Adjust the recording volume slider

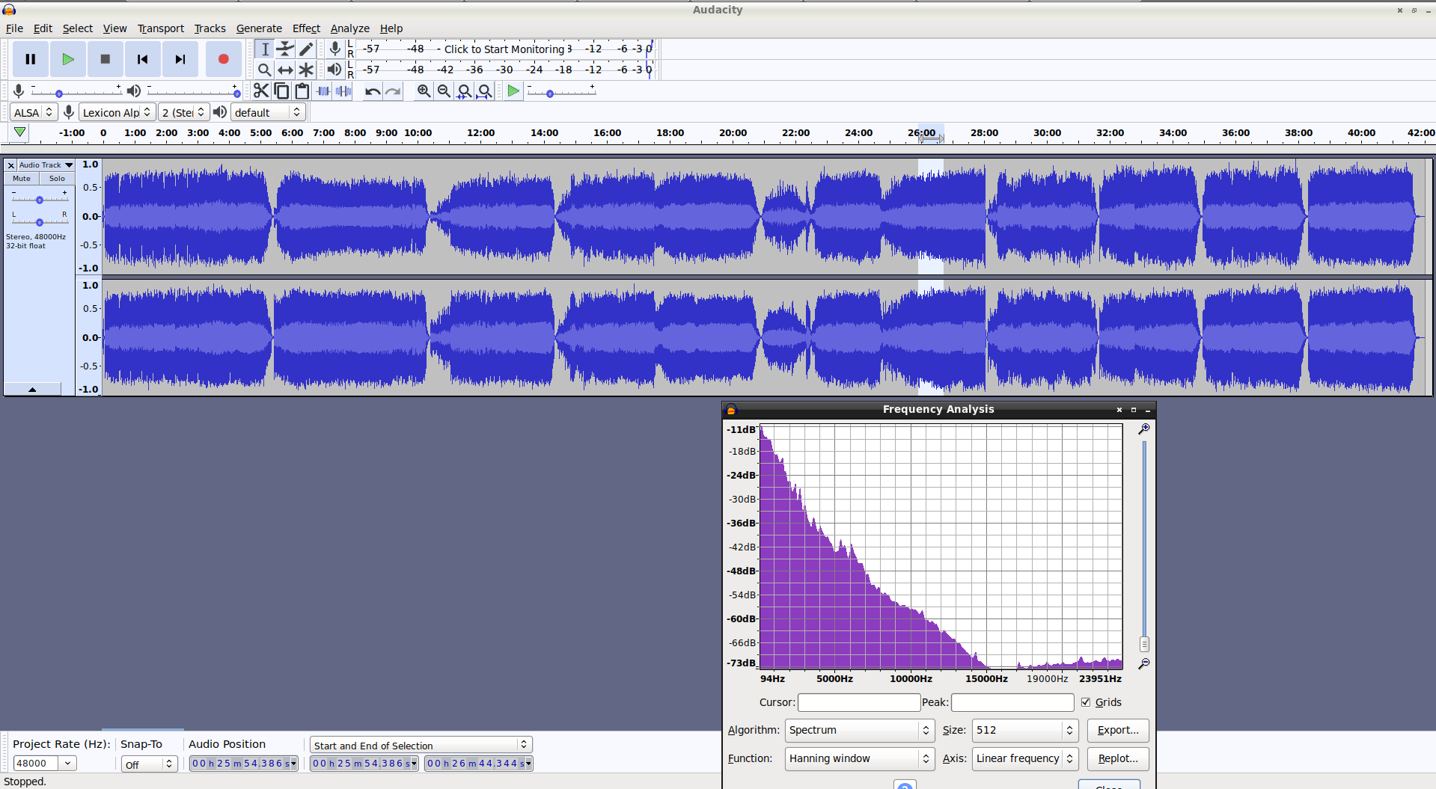tap(76, 92)
